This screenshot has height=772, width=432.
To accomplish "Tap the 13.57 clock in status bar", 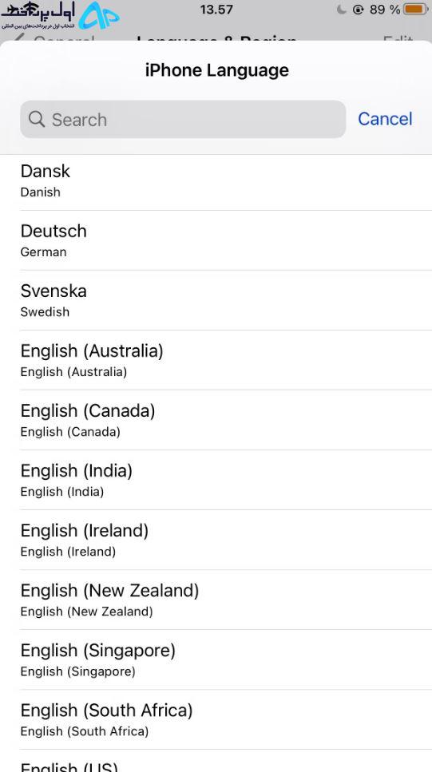I will [x=216, y=10].
